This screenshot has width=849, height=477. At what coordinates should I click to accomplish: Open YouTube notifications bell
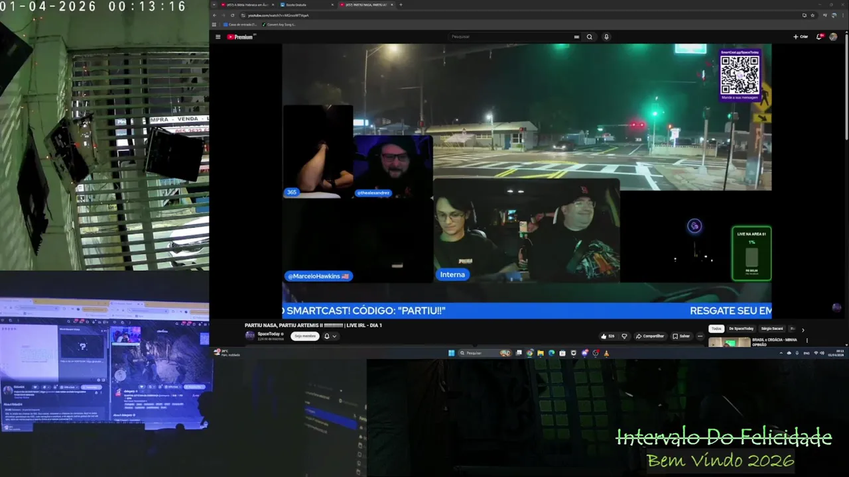[819, 37]
